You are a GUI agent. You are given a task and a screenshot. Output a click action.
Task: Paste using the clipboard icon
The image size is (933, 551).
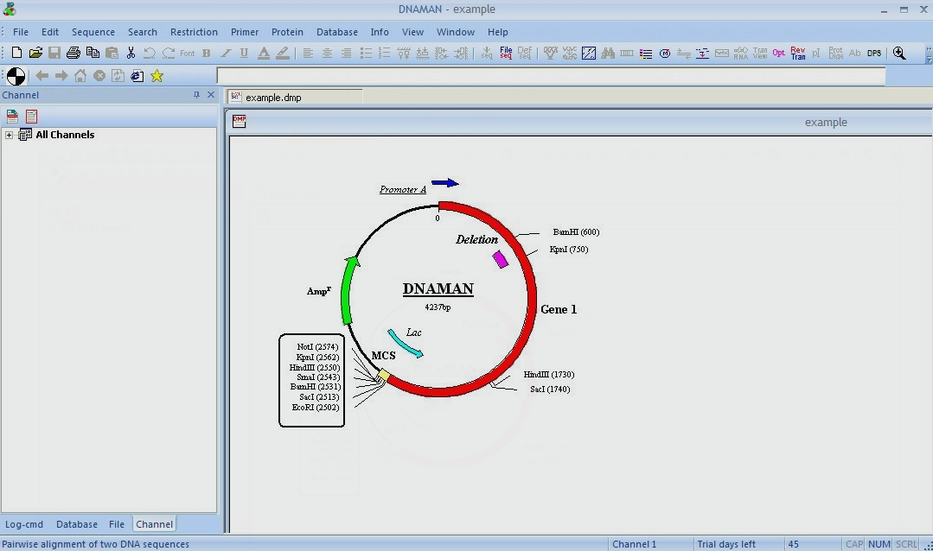(x=112, y=53)
